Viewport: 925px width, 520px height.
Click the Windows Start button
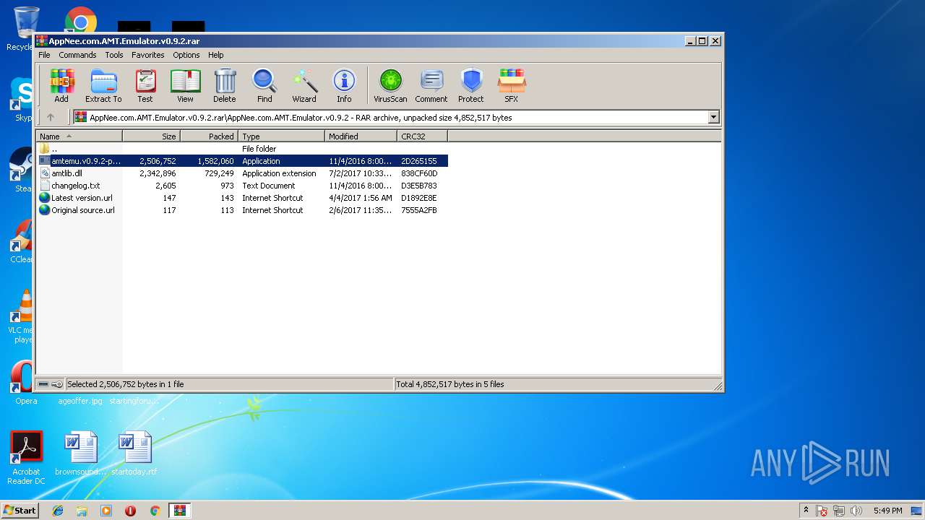coord(20,510)
